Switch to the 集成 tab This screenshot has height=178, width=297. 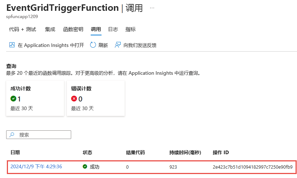(x=50, y=29)
